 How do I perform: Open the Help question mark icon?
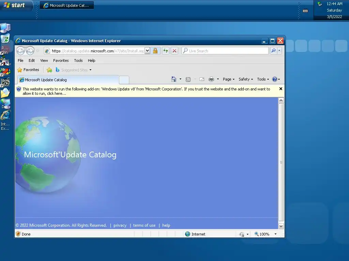(x=275, y=79)
